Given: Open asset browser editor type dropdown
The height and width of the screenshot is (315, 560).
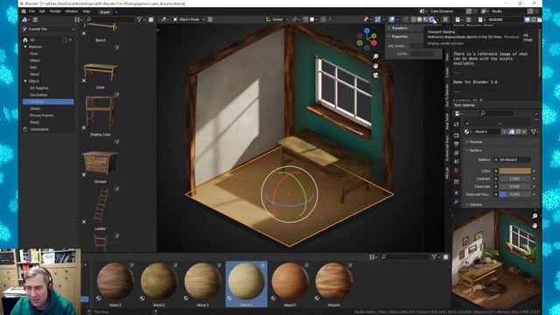Looking at the screenshot, I should (x=24, y=19).
